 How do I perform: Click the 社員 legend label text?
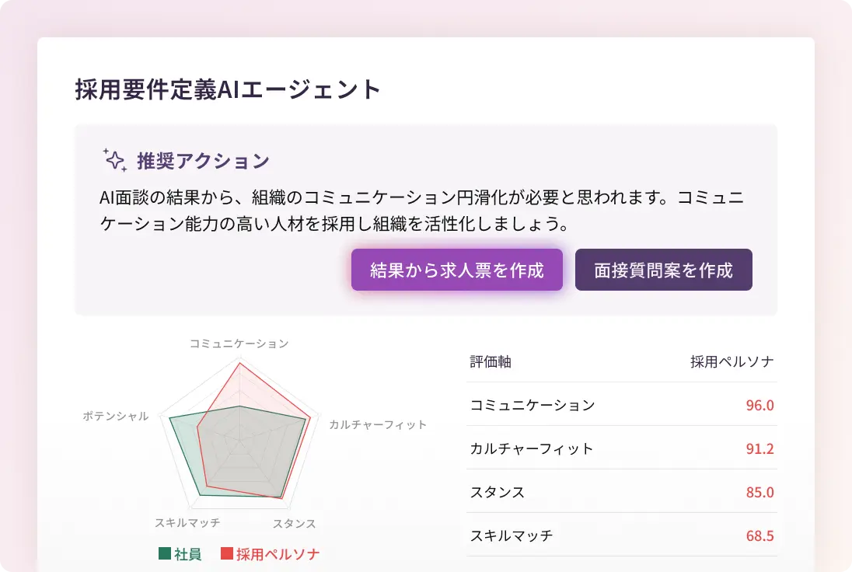[188, 554]
